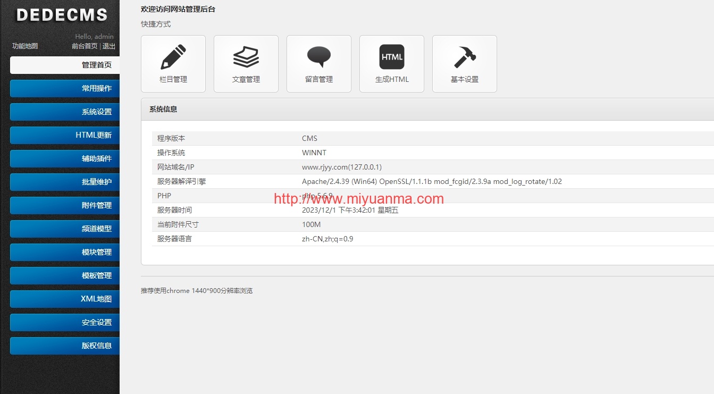
Task: Click the 推荐使用chrome 1440*900 footer text
Action: coord(197,291)
